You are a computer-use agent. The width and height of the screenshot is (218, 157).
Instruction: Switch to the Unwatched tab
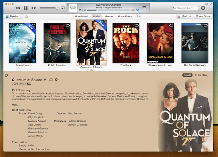click(81, 16)
